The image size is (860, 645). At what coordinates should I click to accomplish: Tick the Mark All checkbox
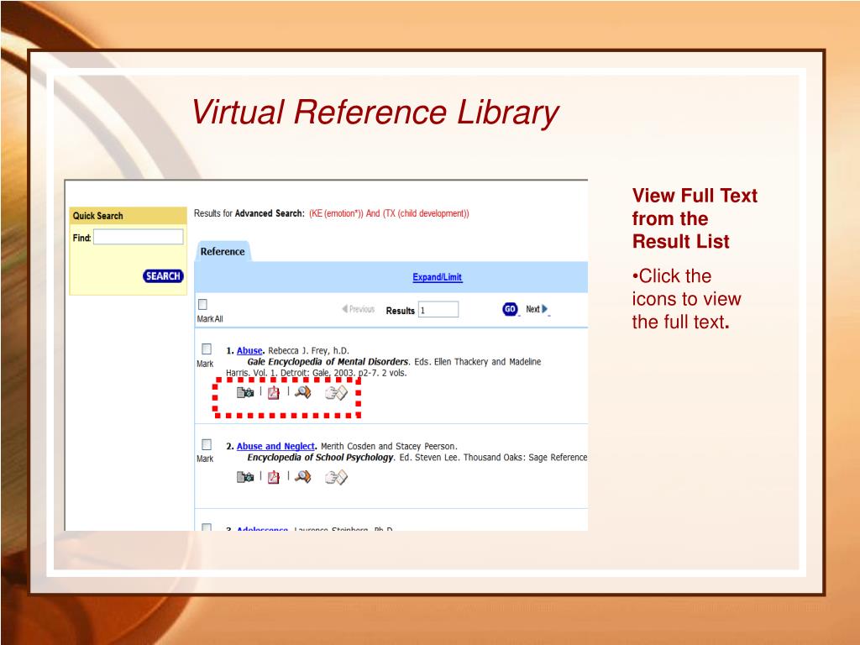tap(202, 304)
